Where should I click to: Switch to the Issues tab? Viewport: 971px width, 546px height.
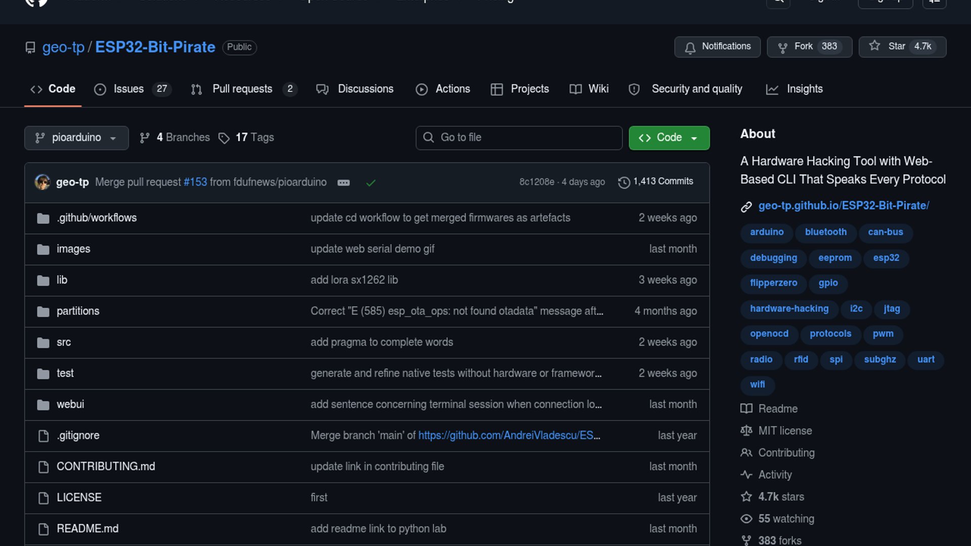coord(133,89)
